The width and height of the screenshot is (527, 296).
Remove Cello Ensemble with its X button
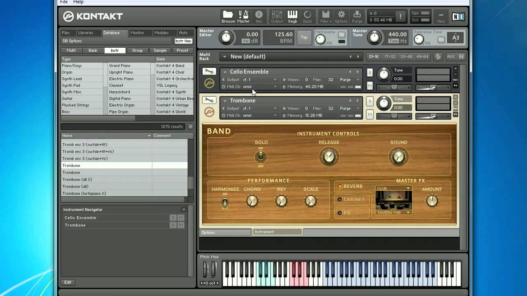point(455,69)
